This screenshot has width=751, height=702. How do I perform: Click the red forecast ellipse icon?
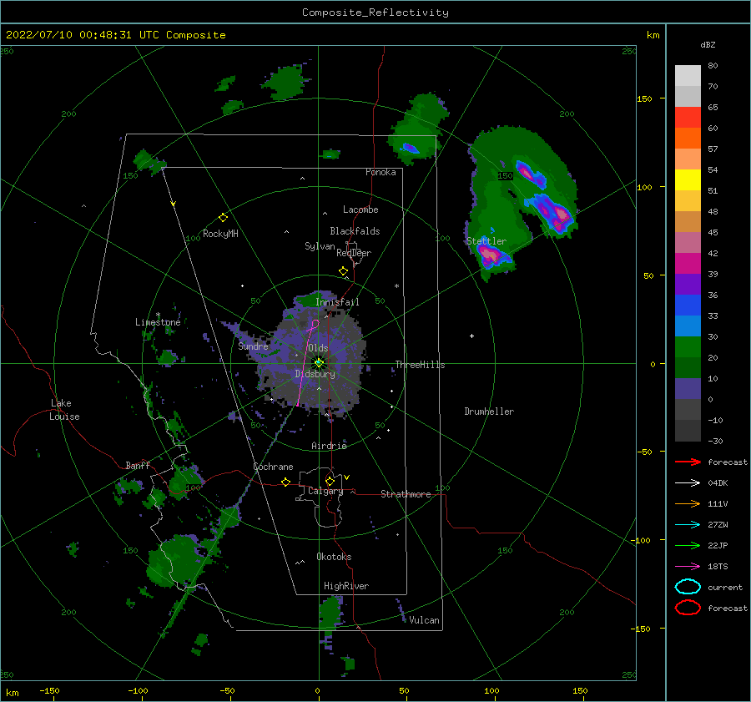coord(688,608)
